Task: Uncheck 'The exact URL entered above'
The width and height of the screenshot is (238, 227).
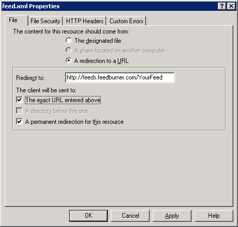Action: coord(19,100)
